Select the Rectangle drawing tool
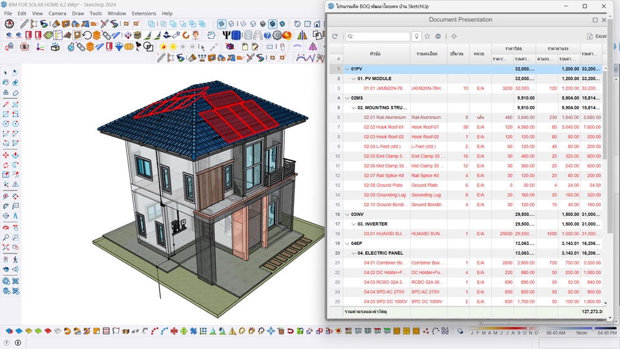The height and width of the screenshot is (349, 620). [x=6, y=114]
